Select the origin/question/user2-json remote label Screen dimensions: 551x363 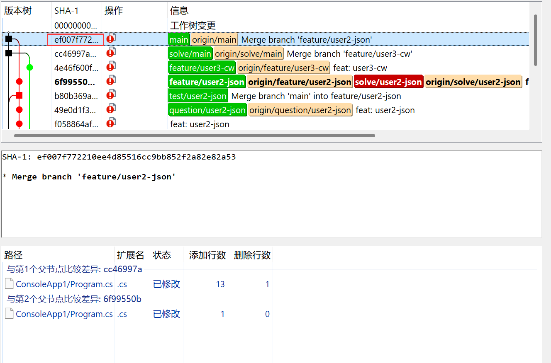300,110
